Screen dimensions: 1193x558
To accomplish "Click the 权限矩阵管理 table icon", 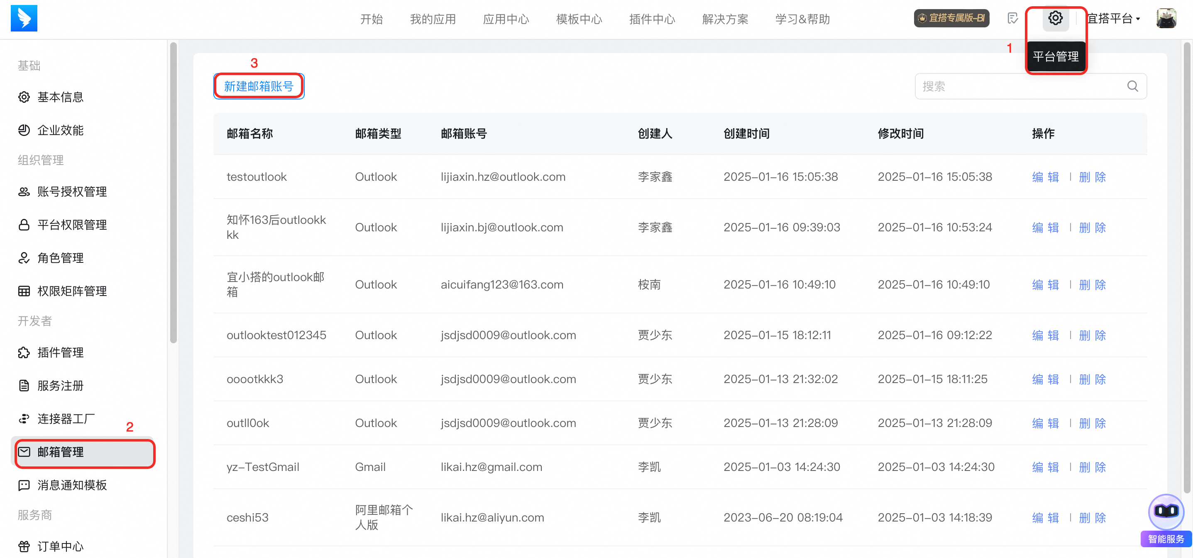I will click(24, 291).
